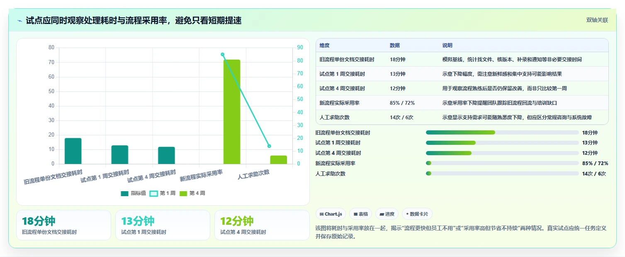Viewport: 625px width, 257px height.
Task: Click the 说明 column header
Action: click(x=447, y=46)
